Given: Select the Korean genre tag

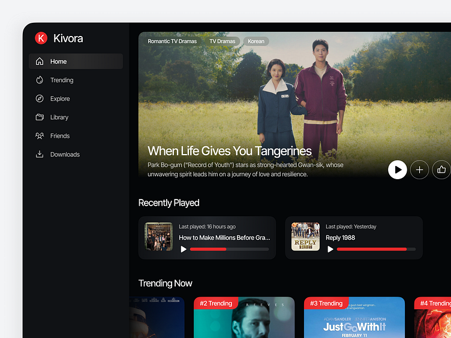Looking at the screenshot, I should pos(256,41).
